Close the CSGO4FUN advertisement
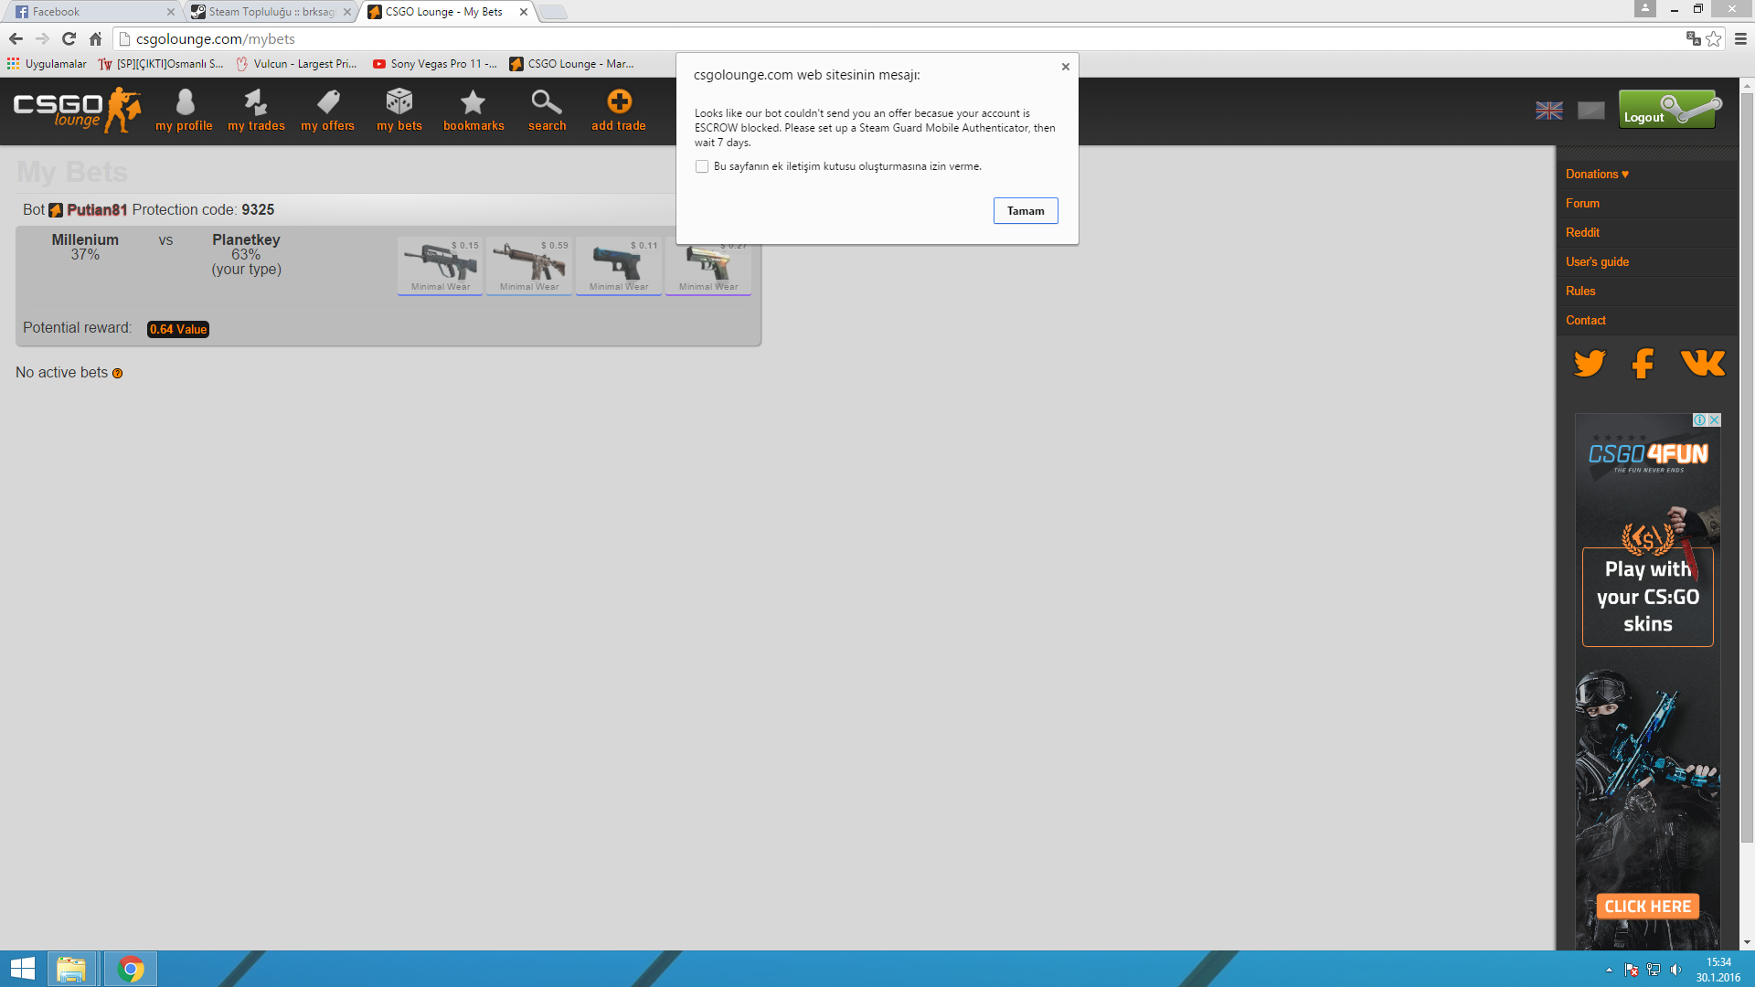The height and width of the screenshot is (987, 1755). [x=1715, y=420]
